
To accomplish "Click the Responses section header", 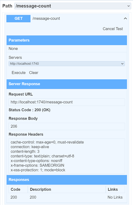I will [67, 180].
